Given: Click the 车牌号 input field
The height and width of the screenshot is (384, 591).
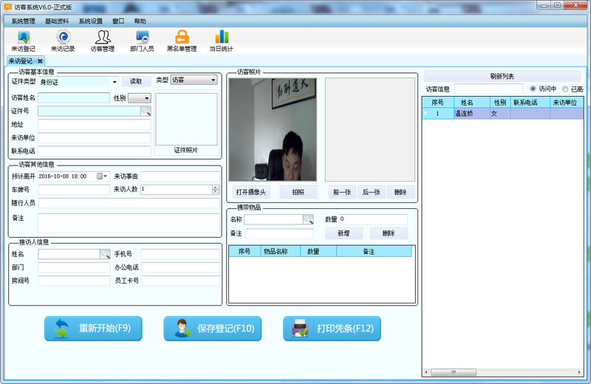Looking at the screenshot, I should (x=74, y=190).
